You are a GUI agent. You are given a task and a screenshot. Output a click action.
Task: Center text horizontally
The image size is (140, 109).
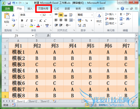point(61,20)
